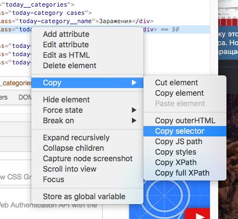This screenshot has width=238, height=219.
Task: Click Copy outerHTML option
Action: pos(185,121)
